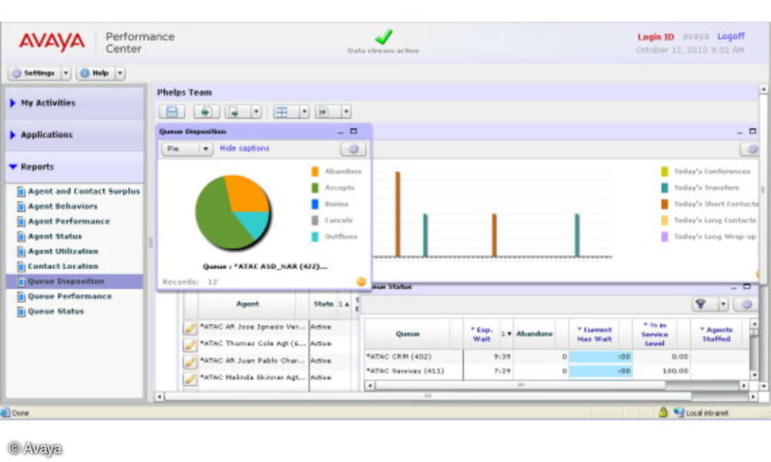
Task: Click the green arrow export icon button
Action: pos(206,112)
